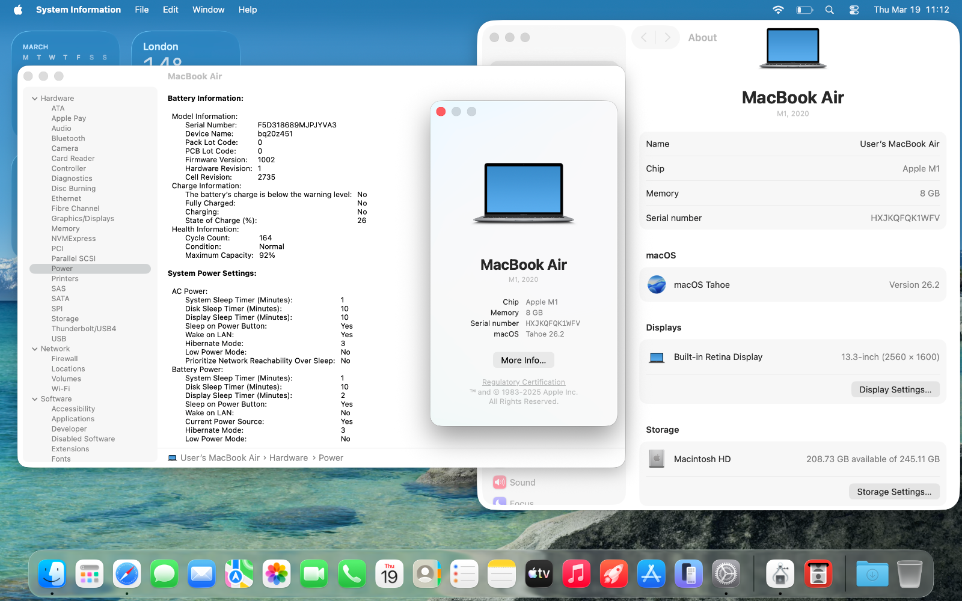This screenshot has height=601, width=962.
Task: Open the Downloads folder in the Dock
Action: (x=872, y=574)
